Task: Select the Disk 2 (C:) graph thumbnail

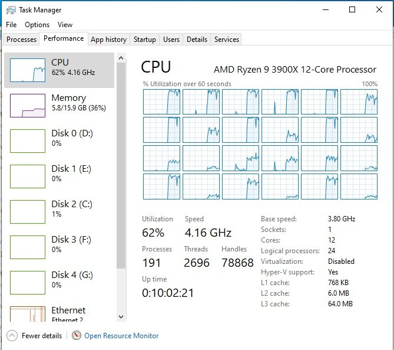Action: point(28,212)
